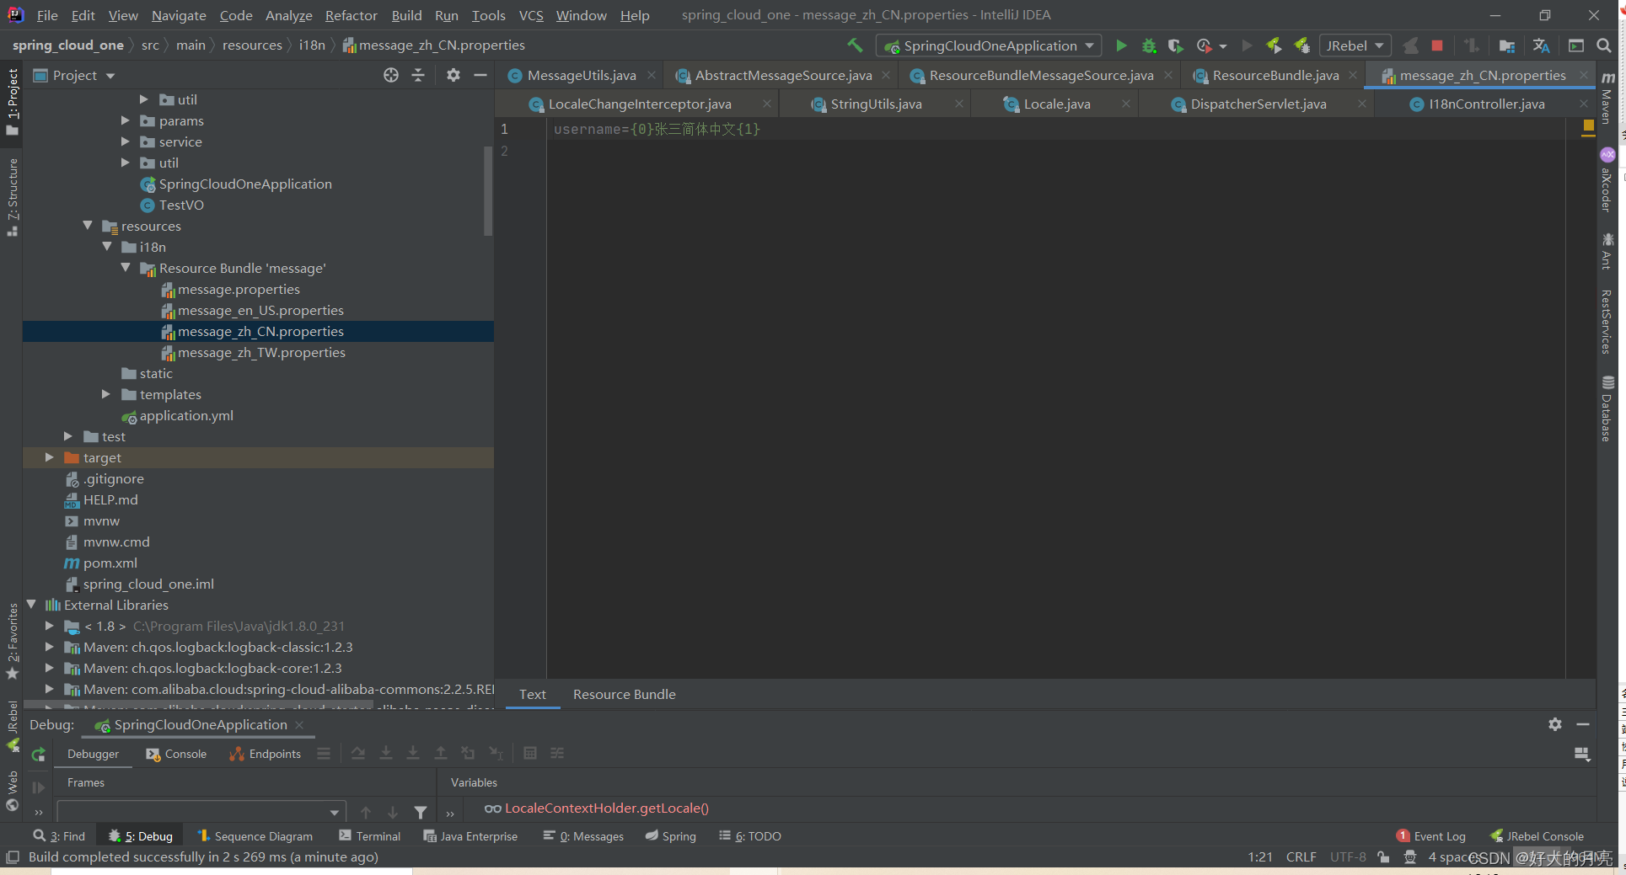1626x875 pixels.
Task: Expand the templates folder
Action: (106, 394)
